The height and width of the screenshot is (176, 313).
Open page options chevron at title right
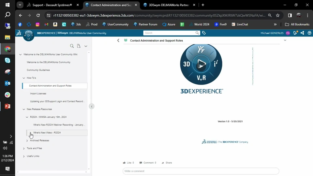[x=285, y=40]
